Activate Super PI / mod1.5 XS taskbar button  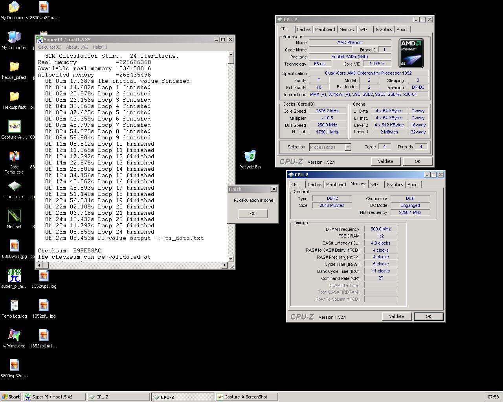tap(54, 397)
